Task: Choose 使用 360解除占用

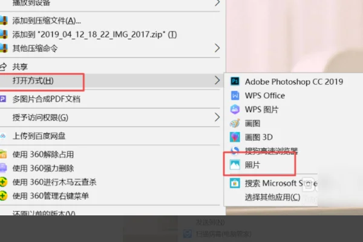Action: click(43, 154)
